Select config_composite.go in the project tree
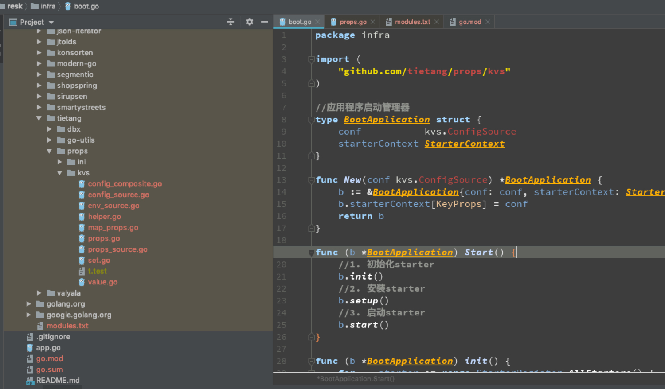Image resolution: width=665 pixels, height=389 pixels. coord(125,183)
